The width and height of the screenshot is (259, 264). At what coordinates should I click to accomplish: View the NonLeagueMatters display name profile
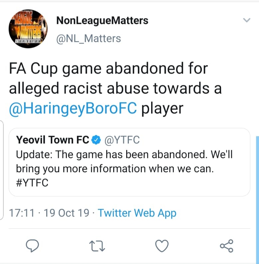pyautogui.click(x=102, y=21)
